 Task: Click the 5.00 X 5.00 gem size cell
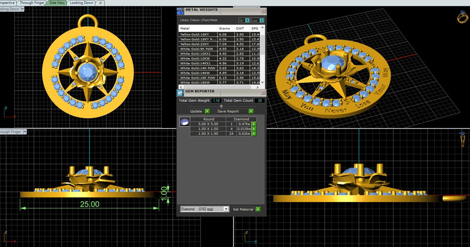[x=208, y=124]
